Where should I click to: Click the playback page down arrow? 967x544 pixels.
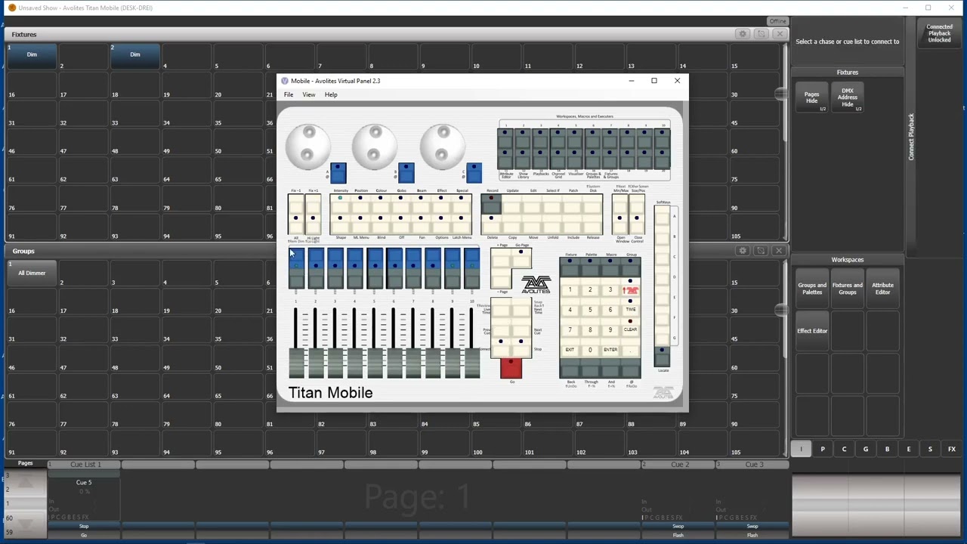(x=25, y=523)
